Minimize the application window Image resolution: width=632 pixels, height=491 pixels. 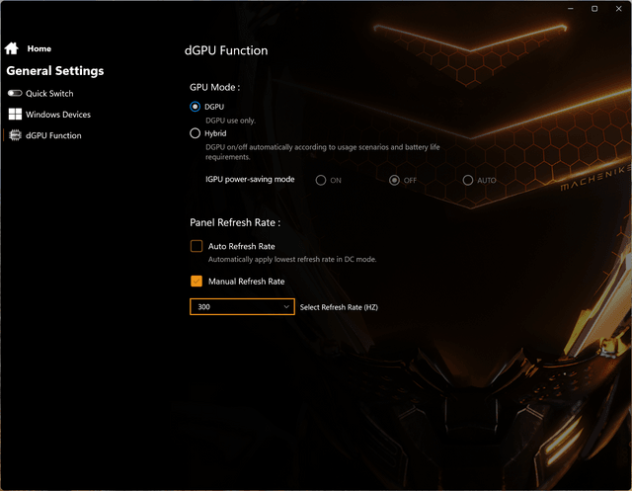pyautogui.click(x=571, y=9)
